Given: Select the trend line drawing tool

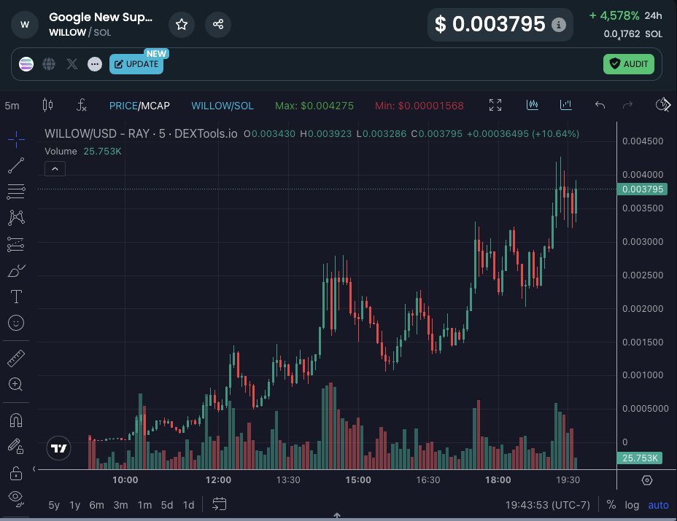Looking at the screenshot, I should point(15,165).
